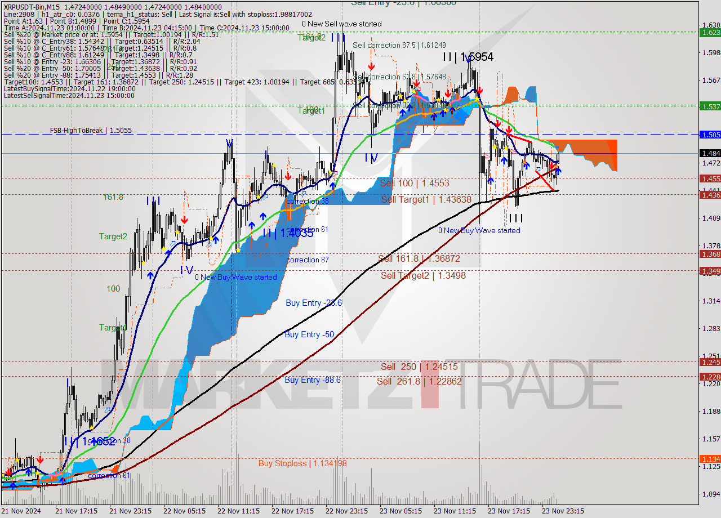The height and width of the screenshot is (518, 721).
Task: Click the 'correction 87' blue label
Action: point(308,260)
